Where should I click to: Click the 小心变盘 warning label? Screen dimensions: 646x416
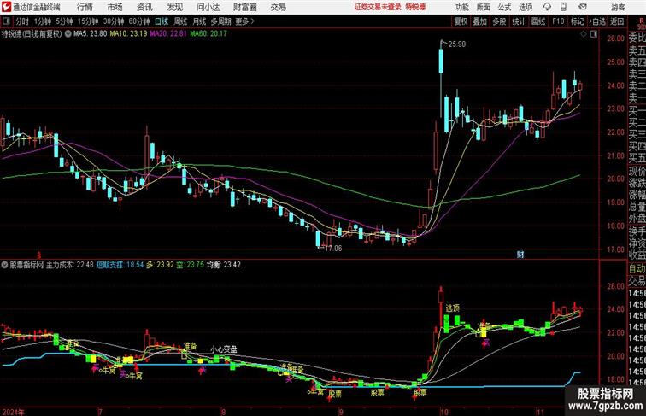point(224,349)
